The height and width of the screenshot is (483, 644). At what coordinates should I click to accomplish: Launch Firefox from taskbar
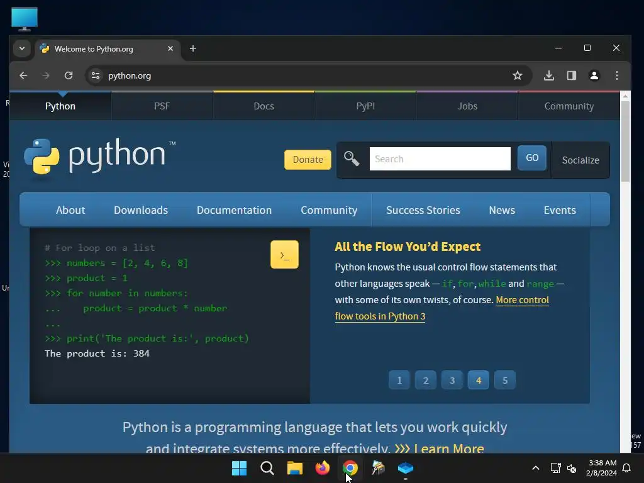point(323,468)
